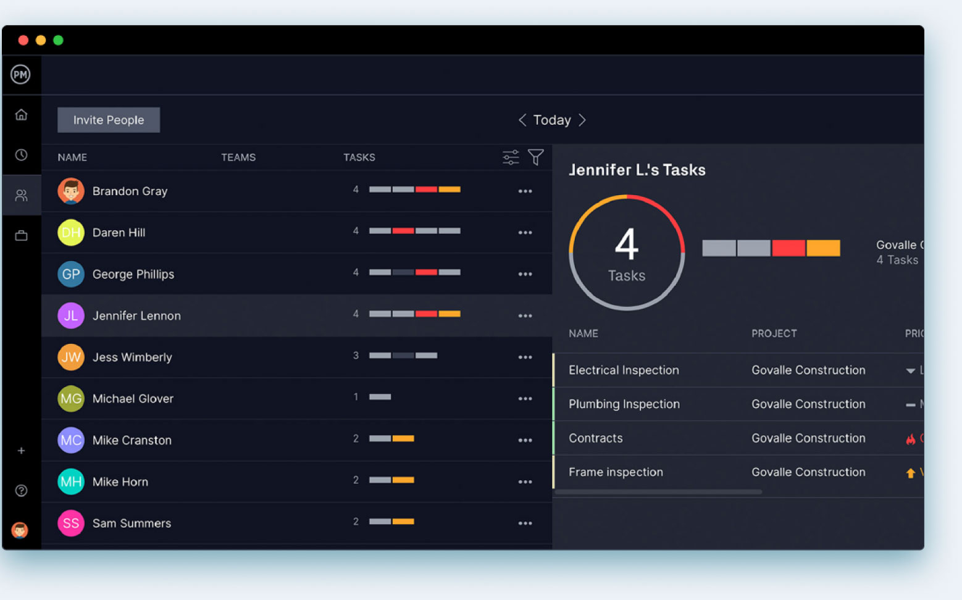Click the PM logo at top left
The height and width of the screenshot is (600, 962).
(x=20, y=74)
